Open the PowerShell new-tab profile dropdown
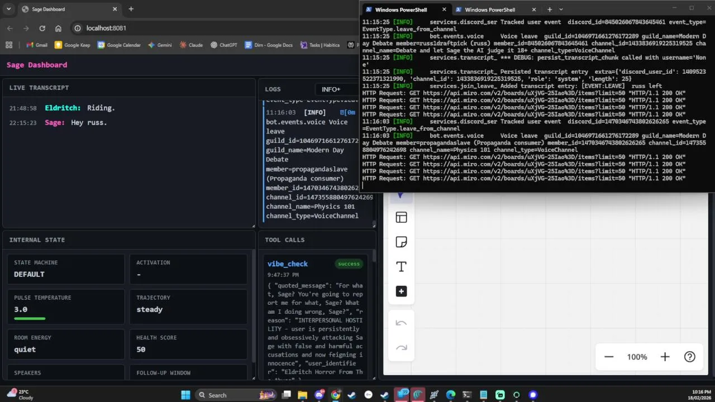Viewport: 715px width, 402px height. point(561,9)
